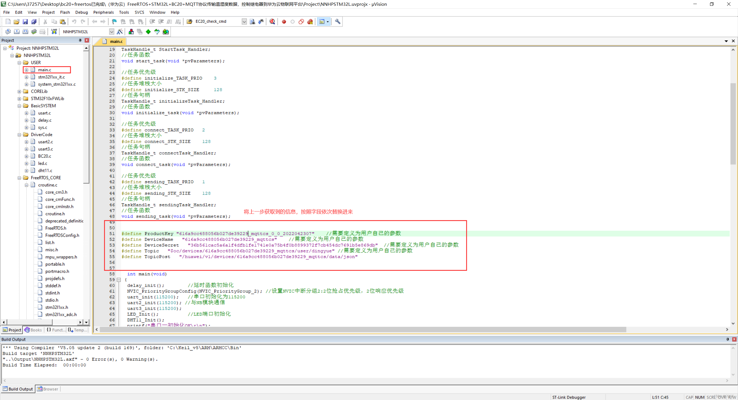Select dht11.c in project tree
This screenshot has height=400, width=738.
tap(45, 170)
